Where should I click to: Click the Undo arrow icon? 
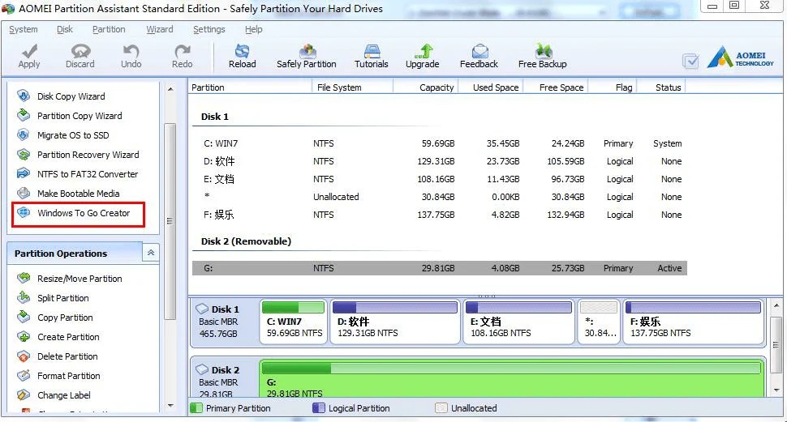click(131, 50)
